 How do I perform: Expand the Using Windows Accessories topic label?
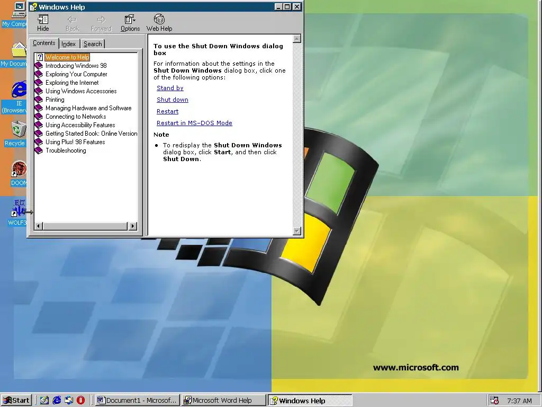click(x=81, y=91)
